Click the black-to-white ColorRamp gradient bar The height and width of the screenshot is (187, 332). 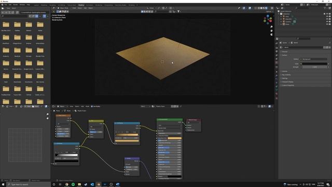(67, 155)
